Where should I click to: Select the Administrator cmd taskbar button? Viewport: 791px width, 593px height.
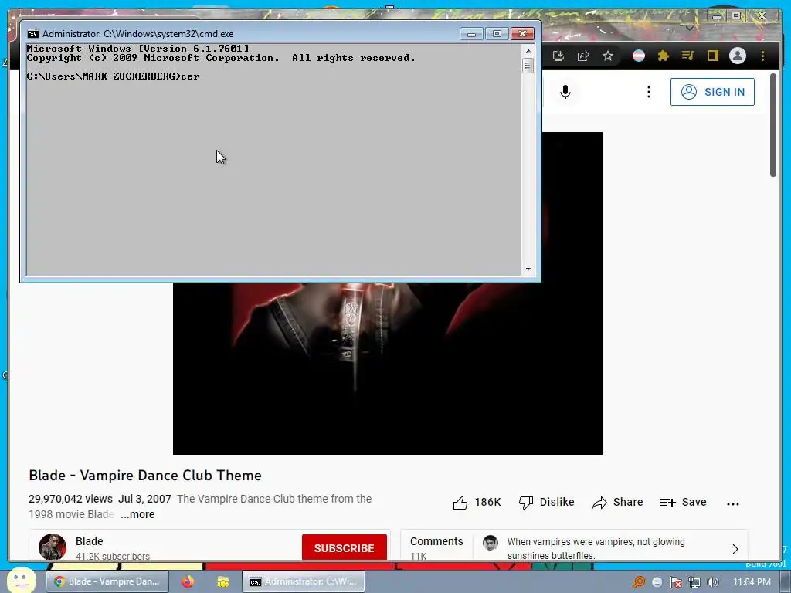click(303, 581)
